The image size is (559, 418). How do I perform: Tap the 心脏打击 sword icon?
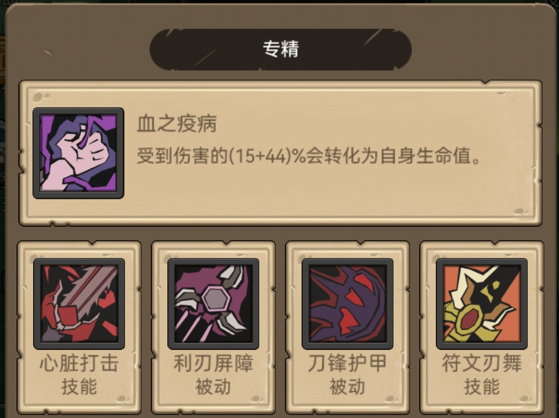(79, 304)
